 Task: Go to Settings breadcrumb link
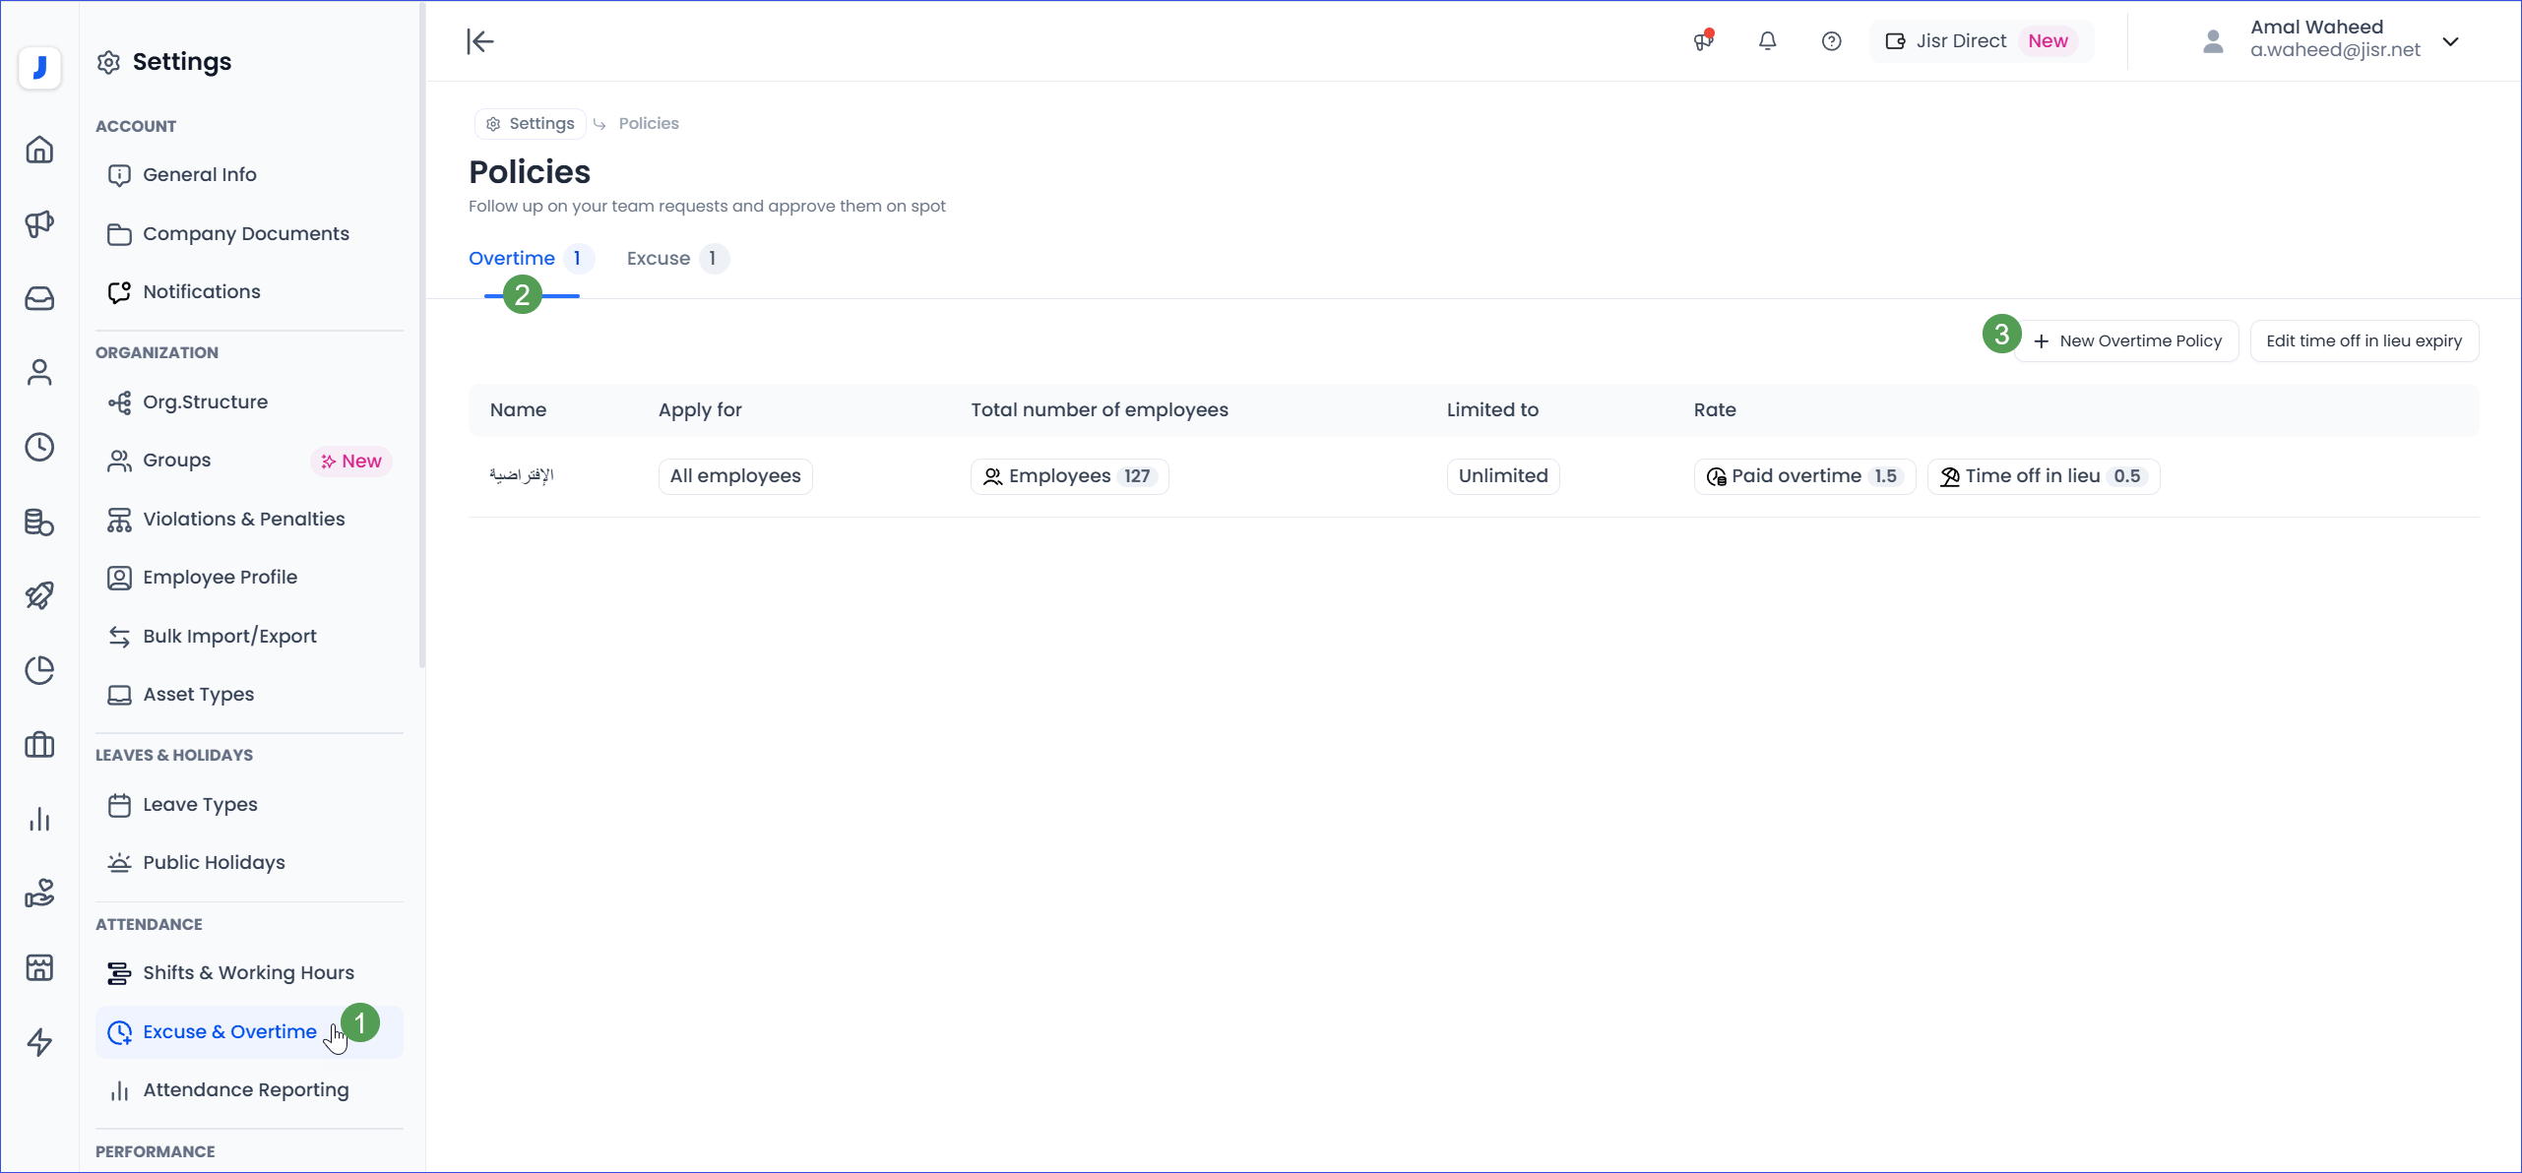point(532,124)
